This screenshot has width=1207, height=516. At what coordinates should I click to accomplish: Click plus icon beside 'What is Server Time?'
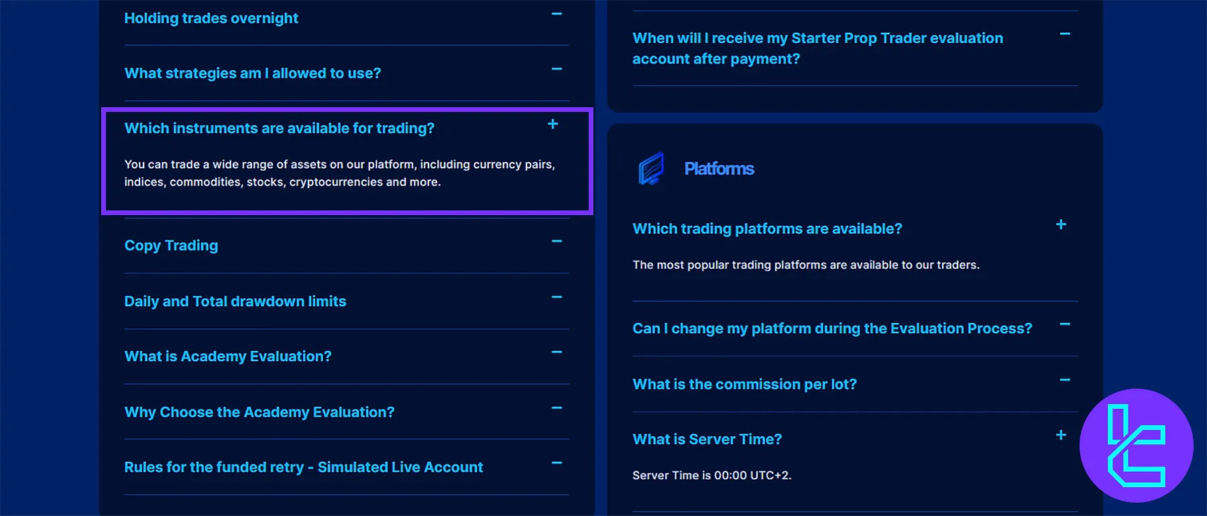click(x=1061, y=435)
